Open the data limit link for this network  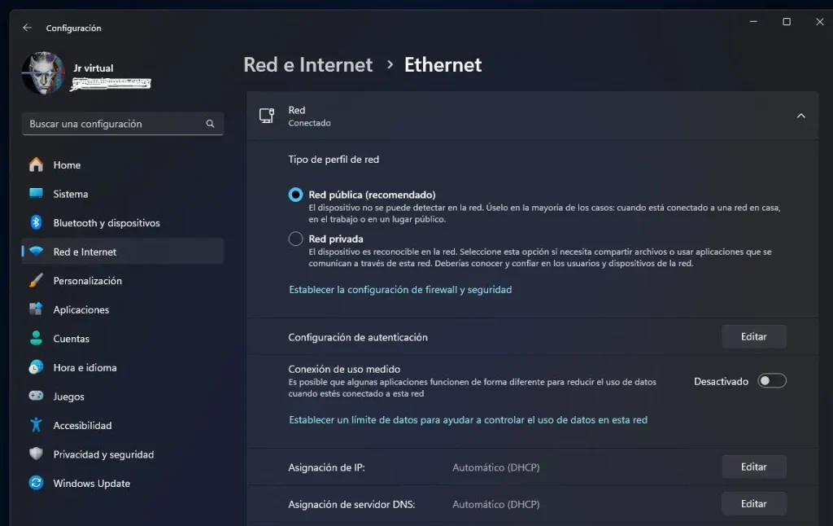click(x=469, y=419)
